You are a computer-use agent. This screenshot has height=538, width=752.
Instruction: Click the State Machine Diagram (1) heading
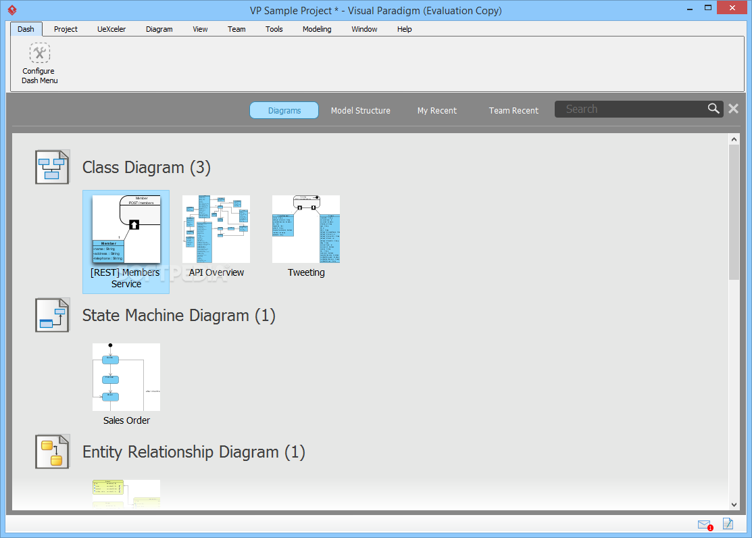[x=179, y=316]
